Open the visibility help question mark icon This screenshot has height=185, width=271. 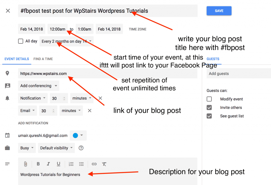pos(81,148)
